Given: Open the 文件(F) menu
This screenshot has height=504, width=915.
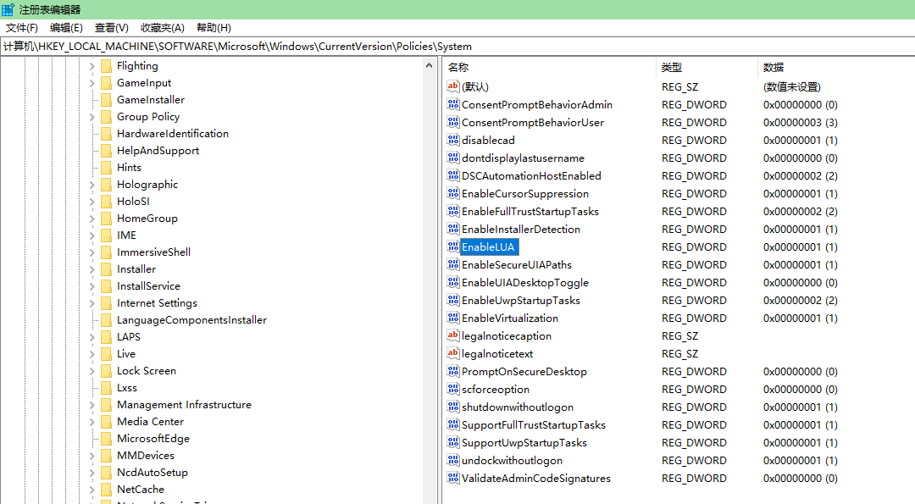Looking at the screenshot, I should point(22,28).
